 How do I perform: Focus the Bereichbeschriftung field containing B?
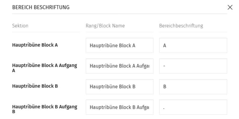coord(193,87)
